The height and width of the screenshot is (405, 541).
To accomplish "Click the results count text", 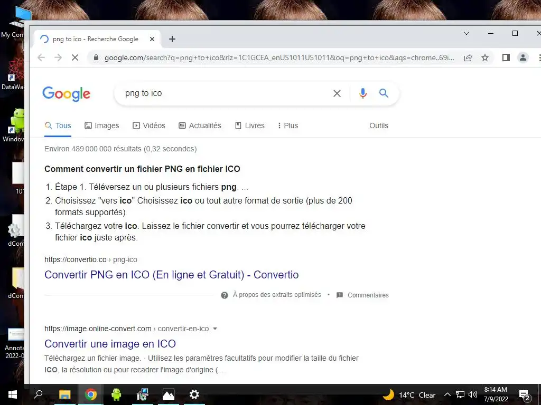I will tap(120, 149).
